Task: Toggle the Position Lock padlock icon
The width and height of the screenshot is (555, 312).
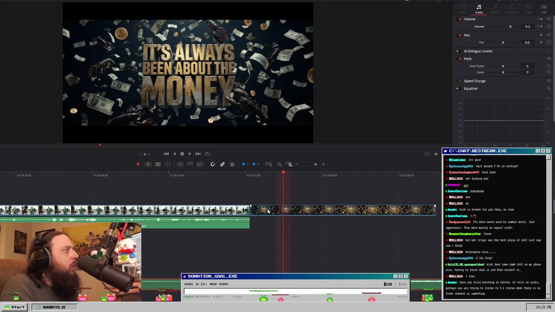Action: pyautogui.click(x=232, y=164)
